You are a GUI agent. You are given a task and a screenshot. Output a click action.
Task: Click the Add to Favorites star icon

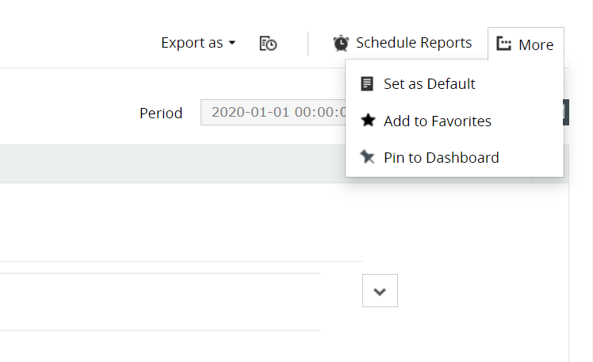tap(367, 121)
